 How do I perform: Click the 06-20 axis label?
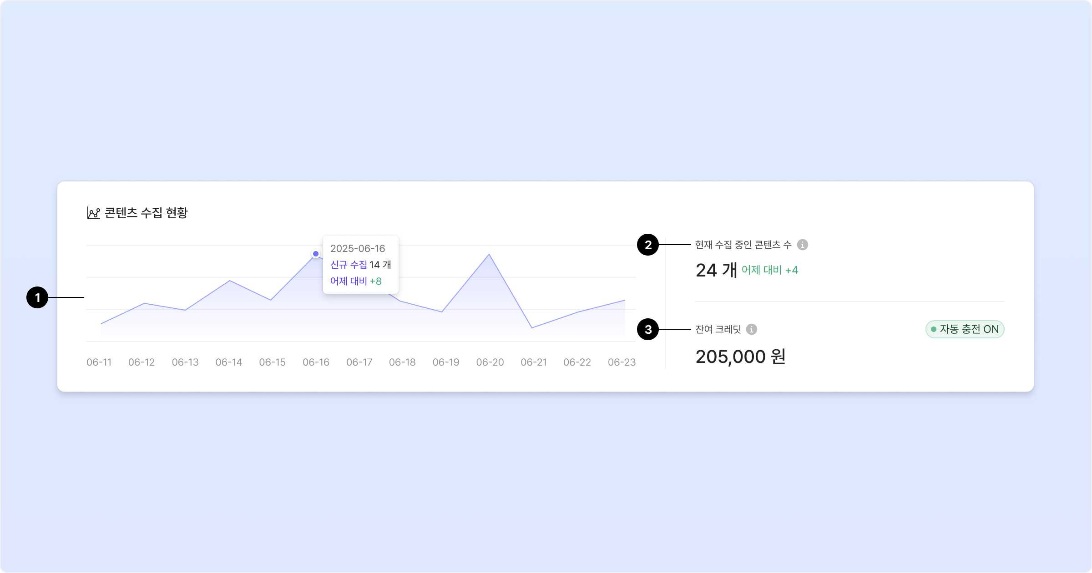pyautogui.click(x=490, y=362)
